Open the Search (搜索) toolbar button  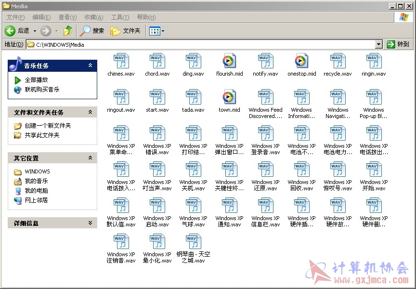[92, 31]
